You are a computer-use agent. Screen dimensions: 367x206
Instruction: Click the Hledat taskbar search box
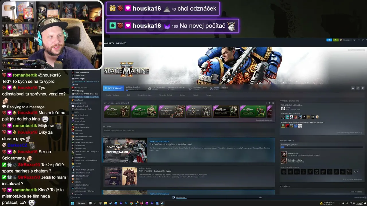[x=81, y=203]
